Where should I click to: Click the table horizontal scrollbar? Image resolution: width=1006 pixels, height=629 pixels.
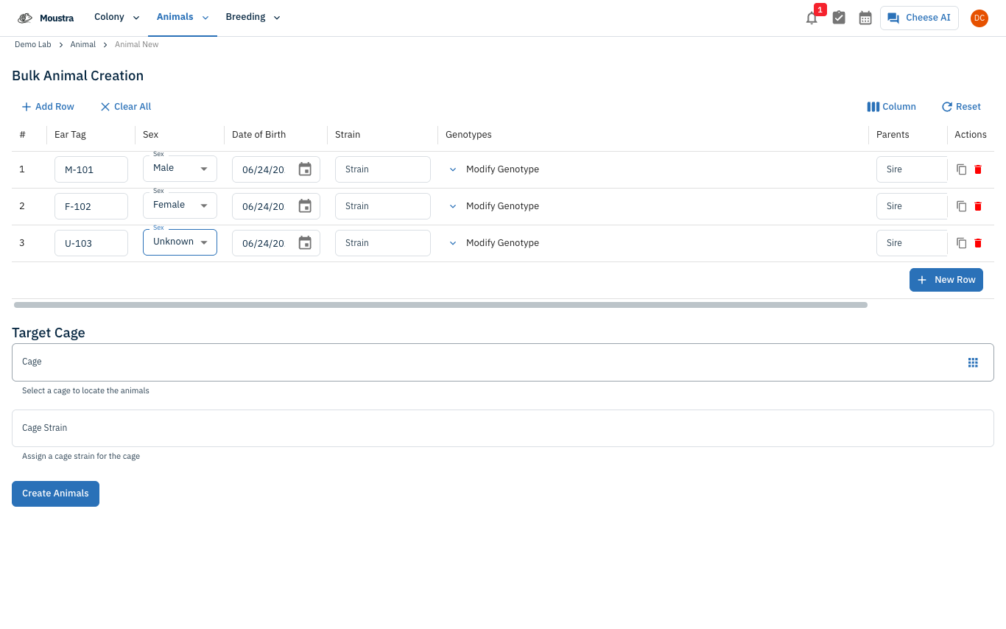(440, 304)
